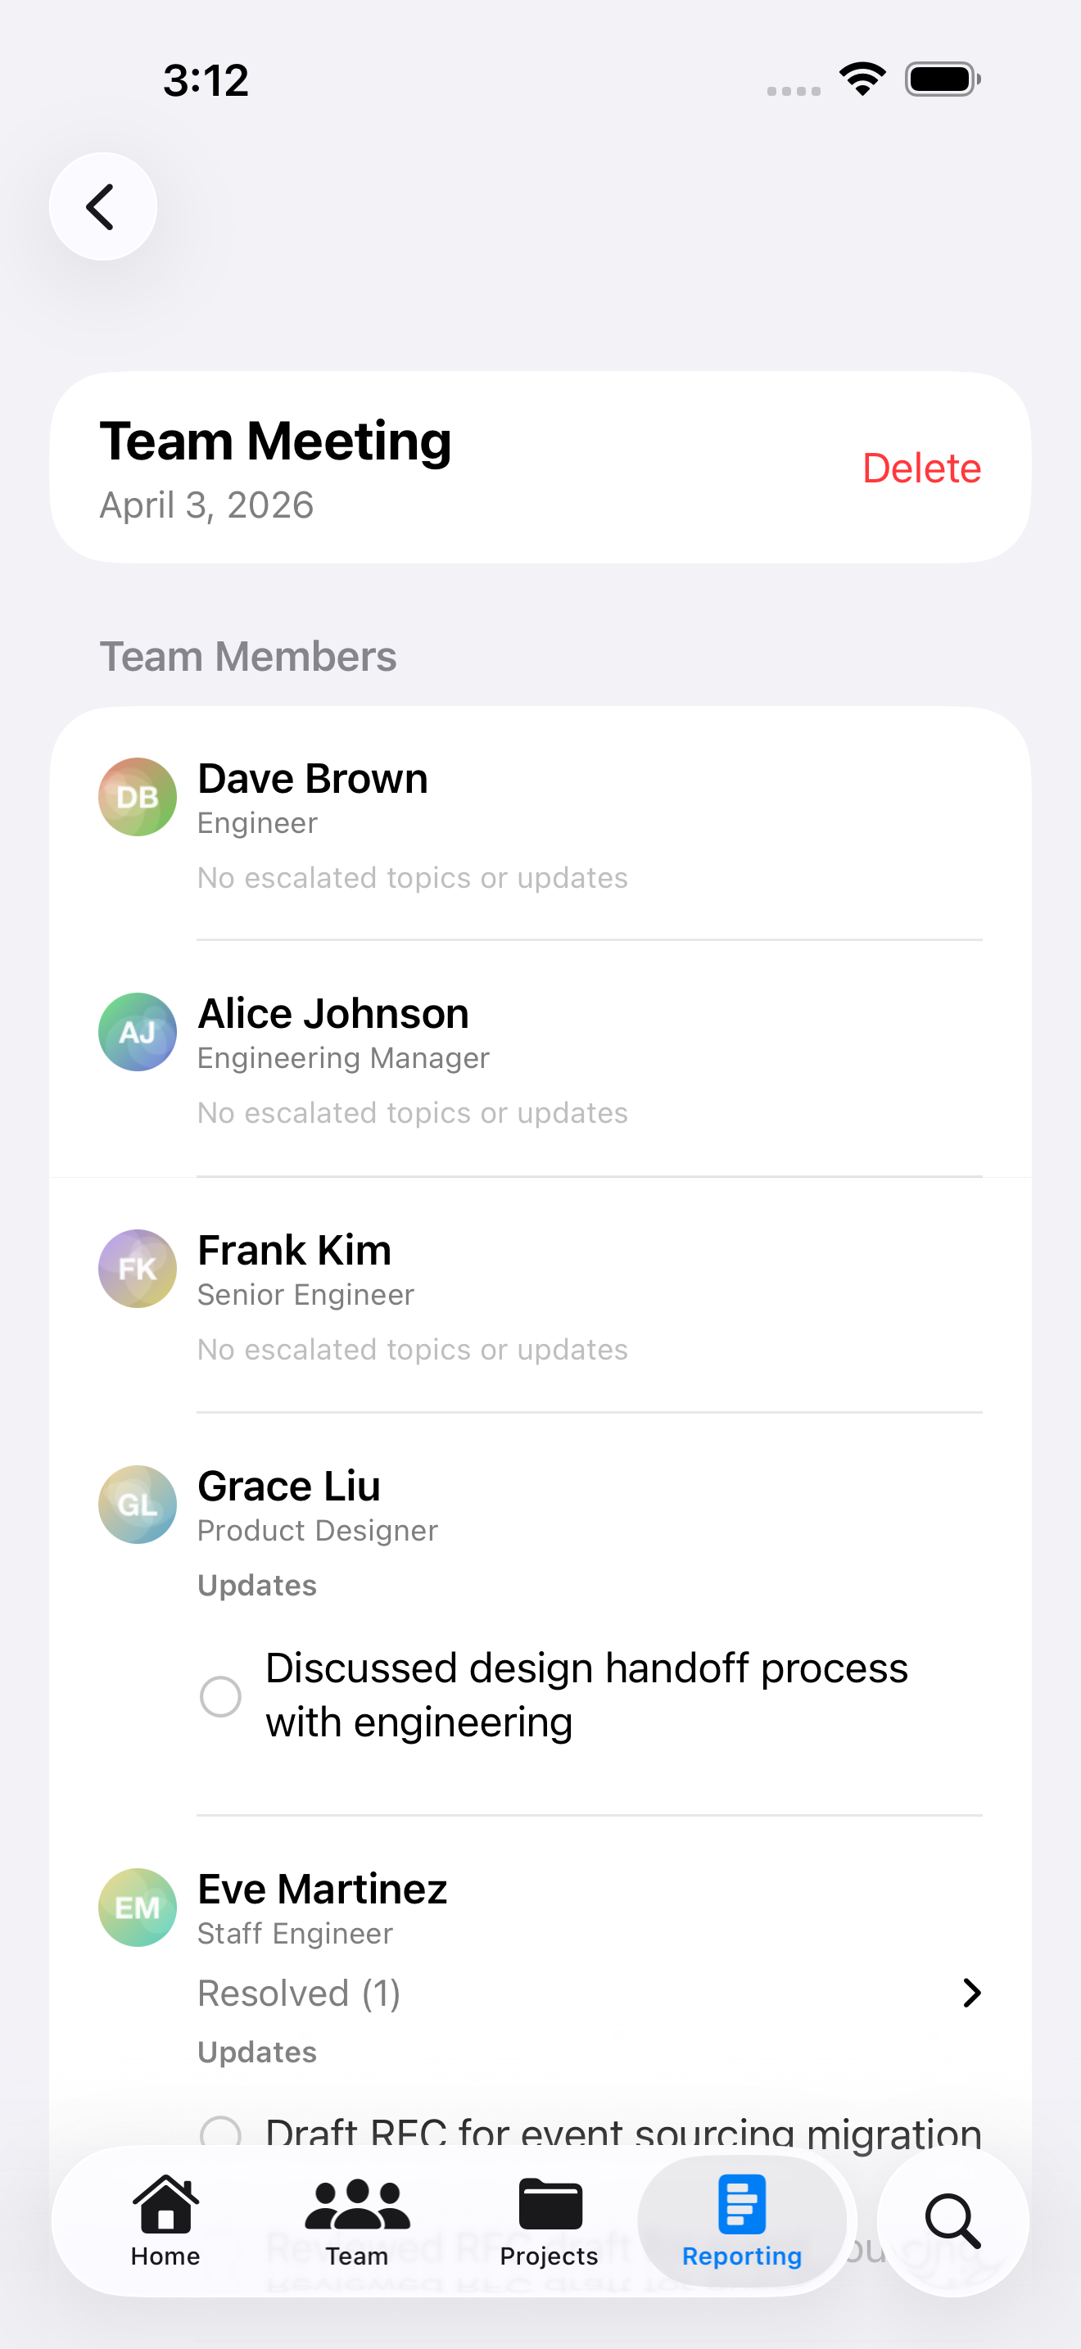Viewport: 1081px width, 2349px height.
Task: Tap the 3:12 clock in status bar
Action: (x=206, y=80)
